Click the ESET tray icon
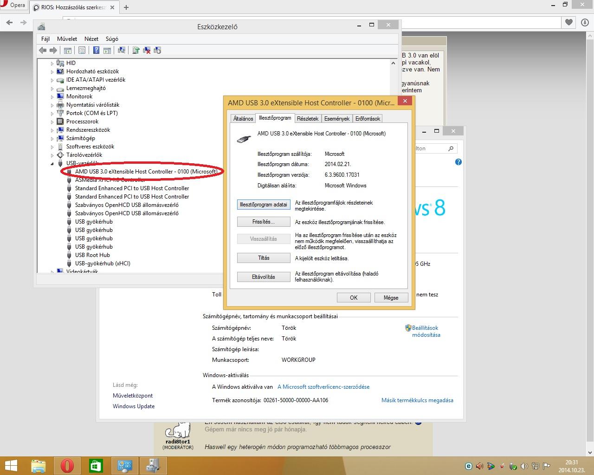The width and height of the screenshot is (594, 475). (x=468, y=466)
